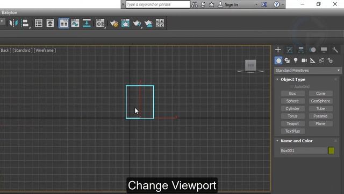Viewport: 344px width, 194px height.
Task: Open the Material Editor icon
Action: click(x=101, y=23)
